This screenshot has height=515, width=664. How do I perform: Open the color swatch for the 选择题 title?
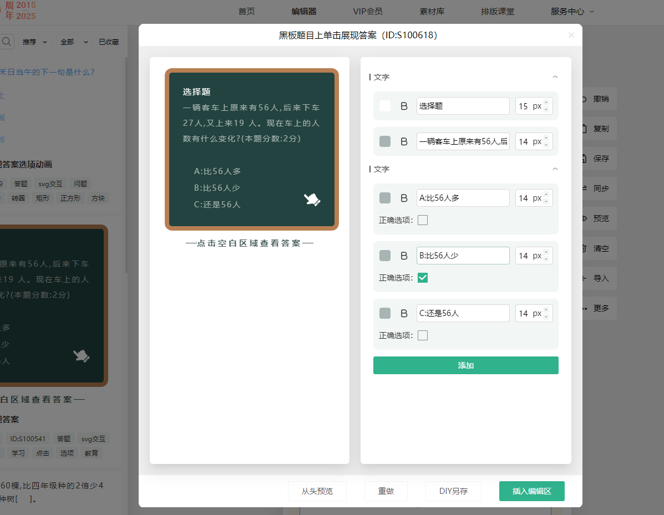click(385, 106)
